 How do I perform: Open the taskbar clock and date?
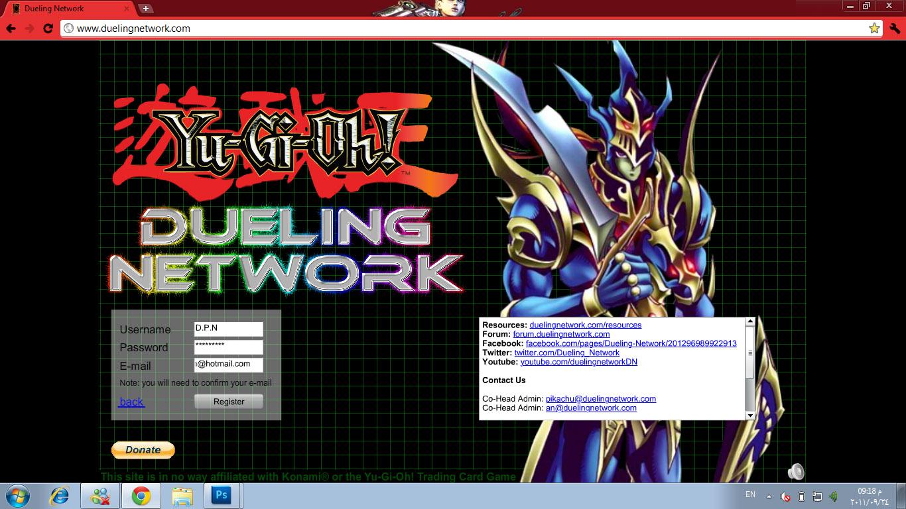pyautogui.click(x=869, y=496)
